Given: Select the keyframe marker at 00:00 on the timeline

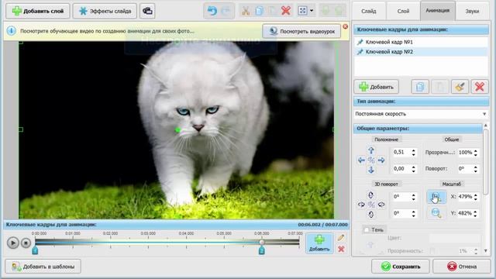Looking at the screenshot, I should (x=35, y=250).
